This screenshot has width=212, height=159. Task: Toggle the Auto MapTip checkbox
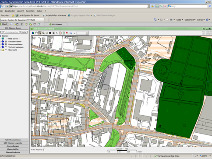[44, 150]
